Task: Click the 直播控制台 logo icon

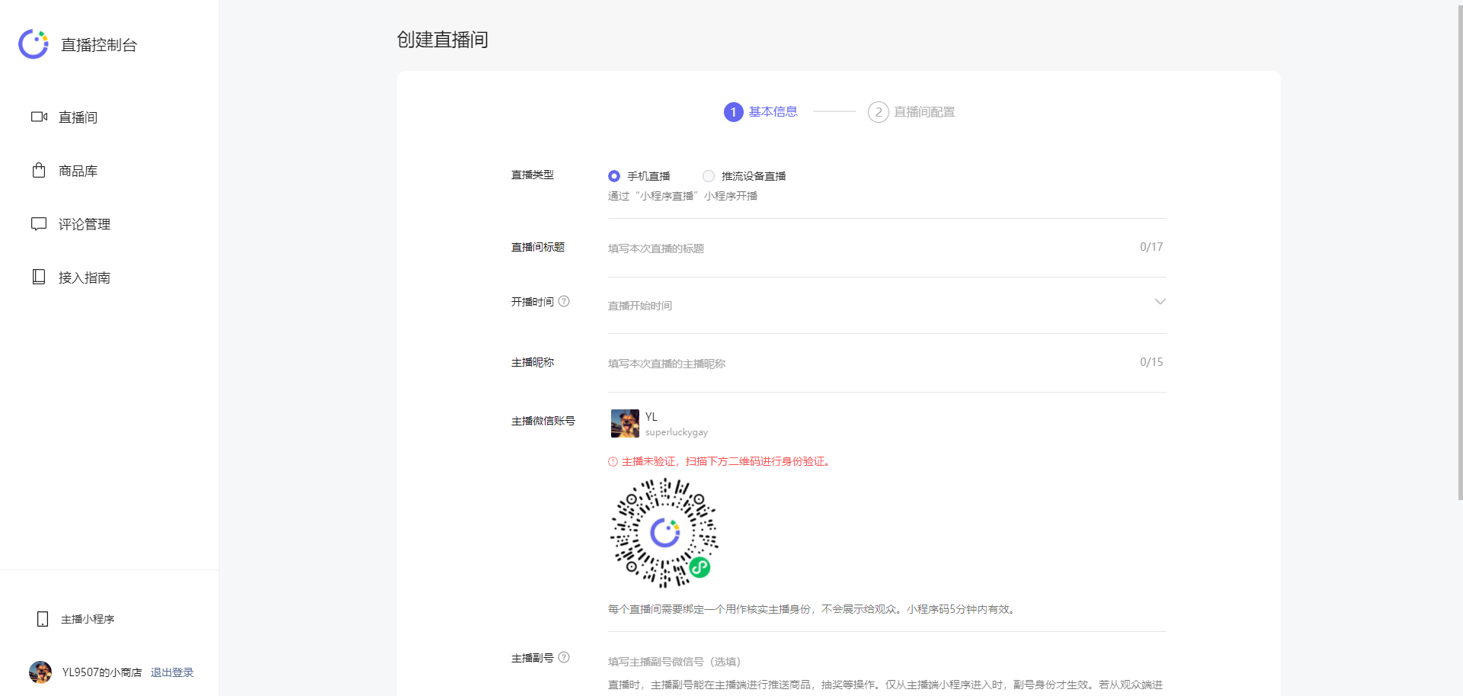Action: coord(34,44)
